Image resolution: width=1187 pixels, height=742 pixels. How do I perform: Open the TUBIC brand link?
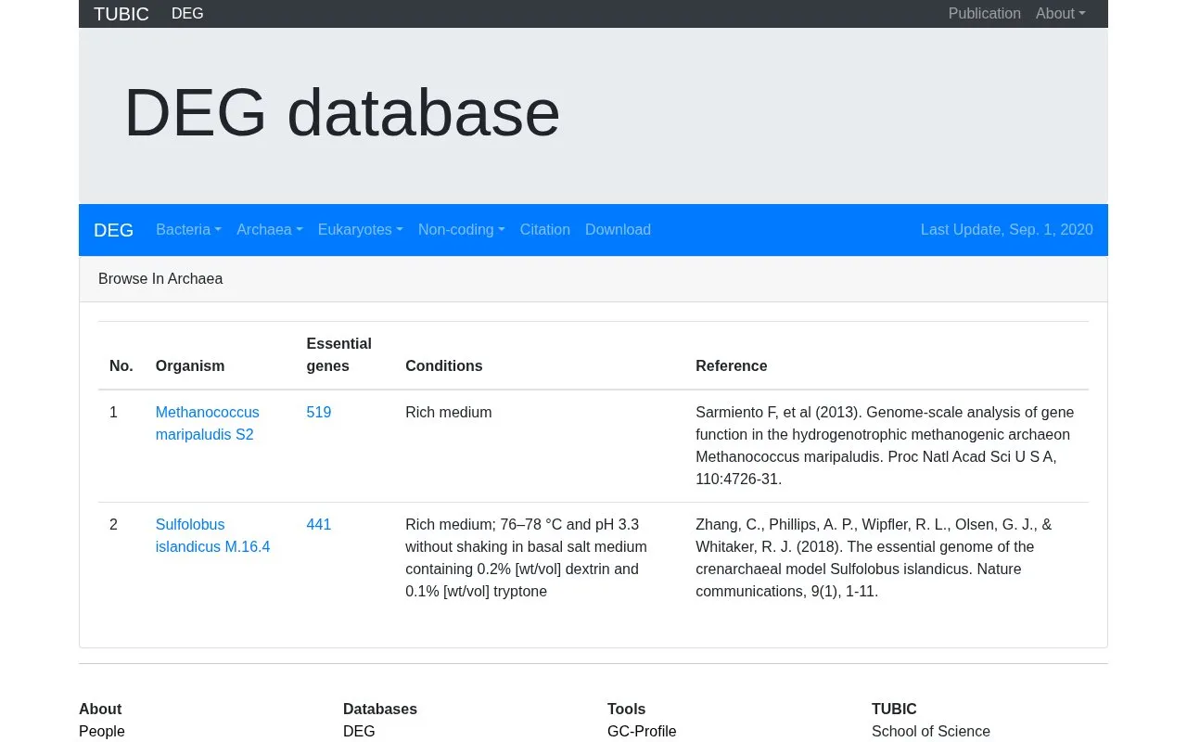coord(121,14)
